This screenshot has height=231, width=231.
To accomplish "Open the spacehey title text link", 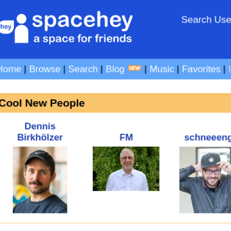I will [x=82, y=21].
